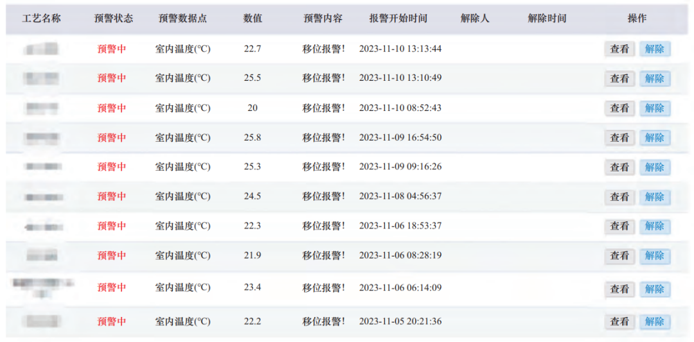The height and width of the screenshot is (342, 694).
Task: Click 查看 for the 2023-11-05 alarm row
Action: (x=619, y=321)
